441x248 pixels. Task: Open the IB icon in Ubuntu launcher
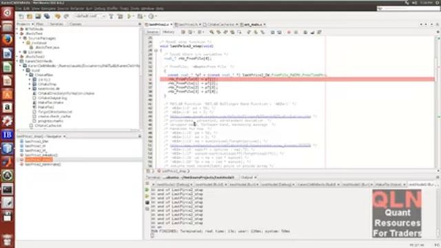8,135
